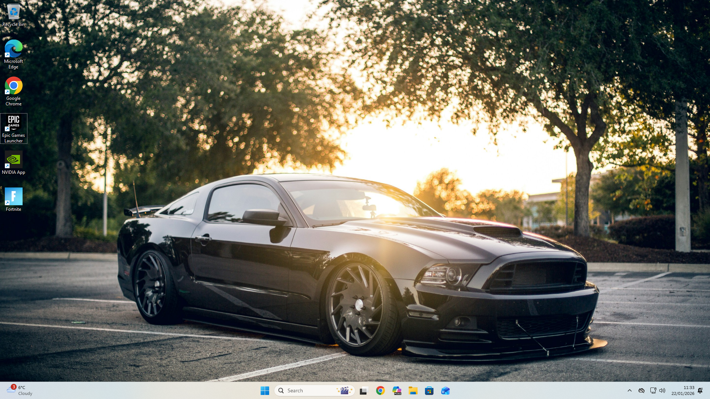Select the Epic Games Launcher shortcut

[x=14, y=128]
